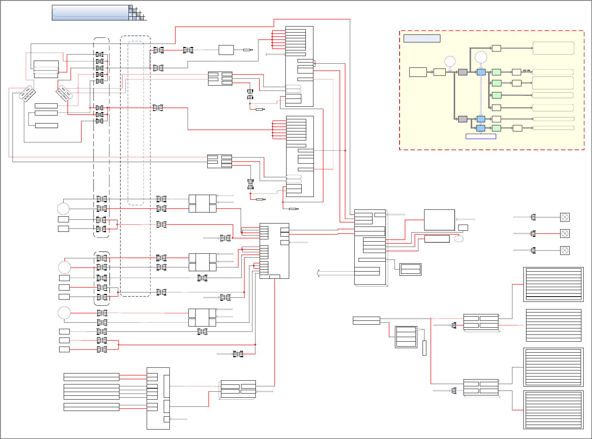Click the DC 5V label
Viewport: 592px width, 439px height.
(x=526, y=70)
